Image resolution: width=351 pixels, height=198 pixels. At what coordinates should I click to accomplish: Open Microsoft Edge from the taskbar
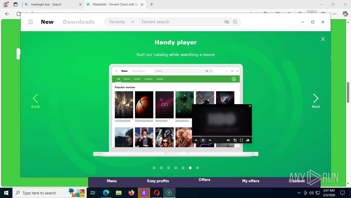click(106, 193)
